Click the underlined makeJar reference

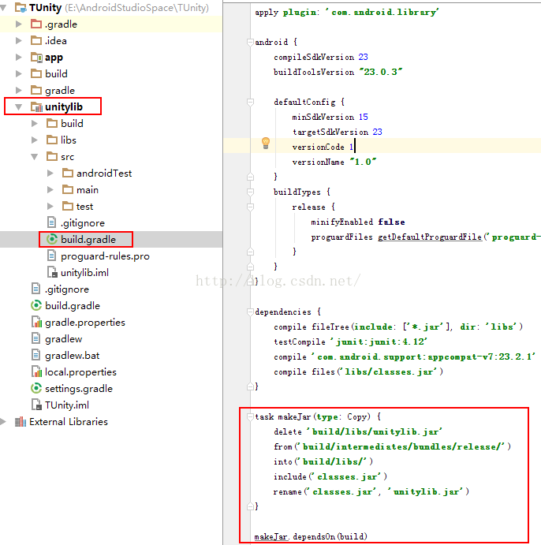(x=271, y=536)
